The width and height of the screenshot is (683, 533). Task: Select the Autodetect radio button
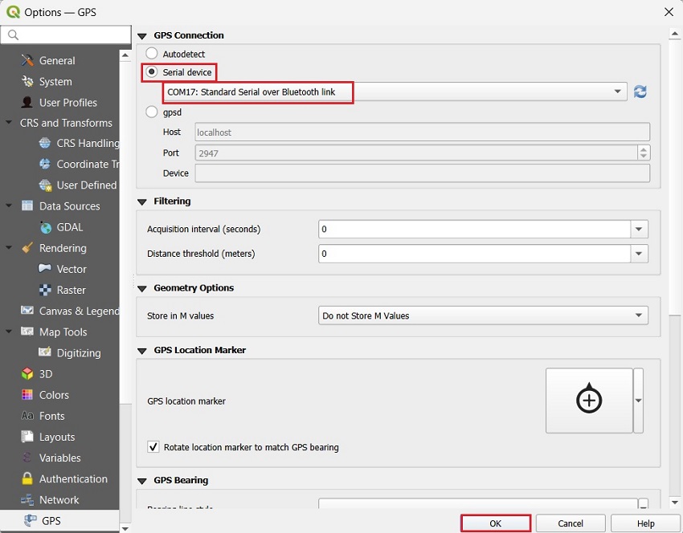(152, 54)
